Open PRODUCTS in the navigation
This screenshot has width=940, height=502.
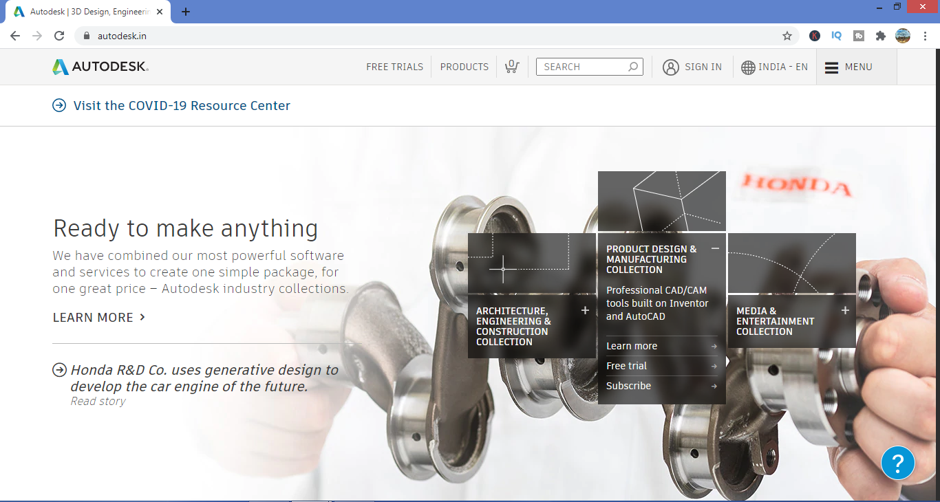pos(464,67)
